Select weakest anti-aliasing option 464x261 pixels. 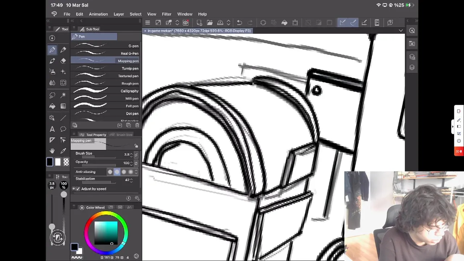click(110, 172)
